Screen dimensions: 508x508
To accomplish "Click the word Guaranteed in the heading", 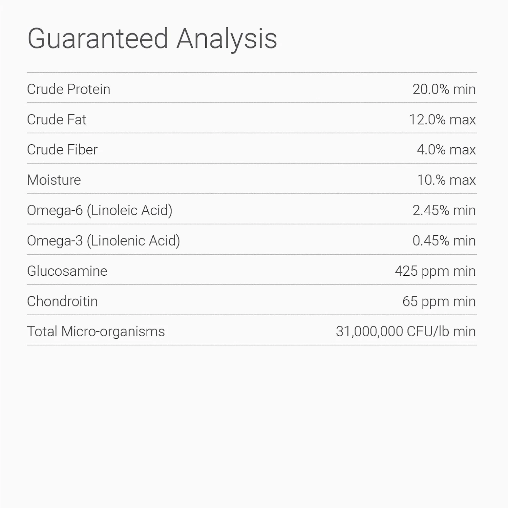I will (x=98, y=39).
